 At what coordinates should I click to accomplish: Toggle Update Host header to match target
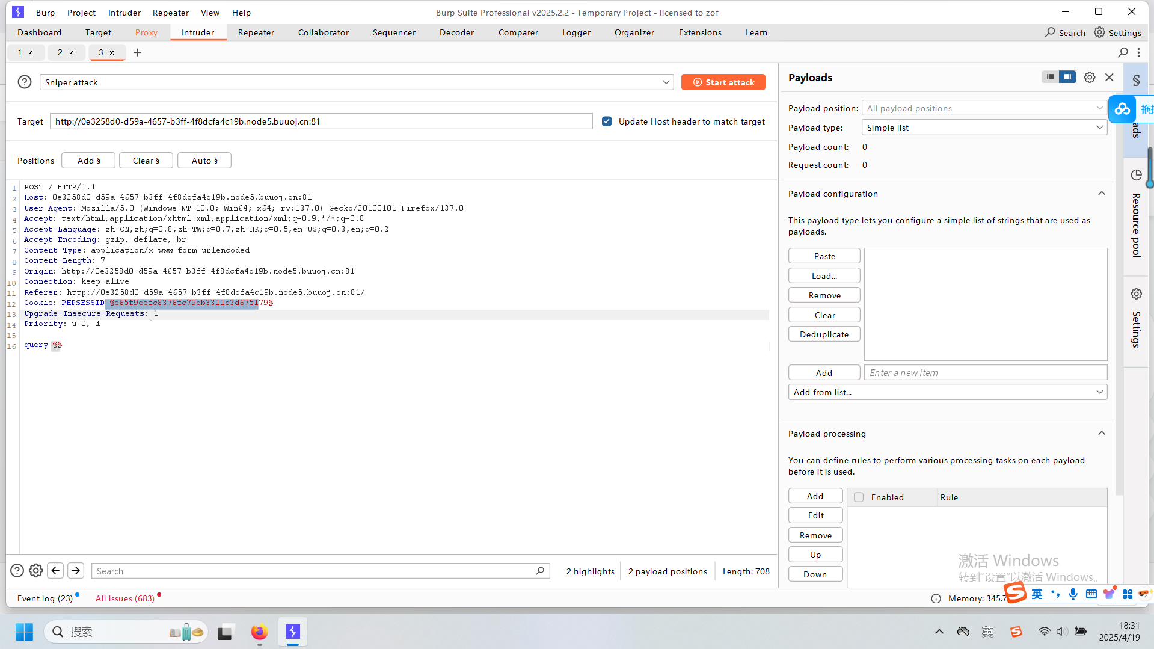(607, 121)
